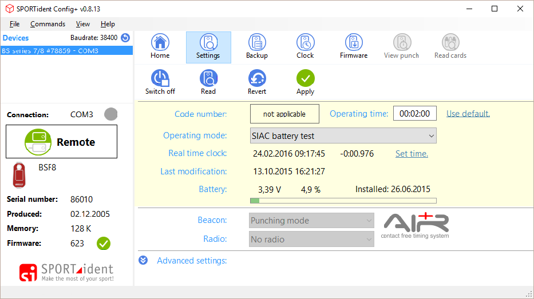Read the station settings
Viewport: 534px width, 299px height.
point(208,82)
